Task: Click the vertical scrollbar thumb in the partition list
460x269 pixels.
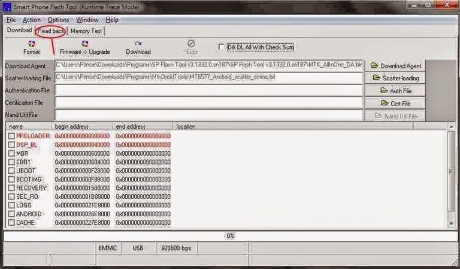Action: coord(451,171)
